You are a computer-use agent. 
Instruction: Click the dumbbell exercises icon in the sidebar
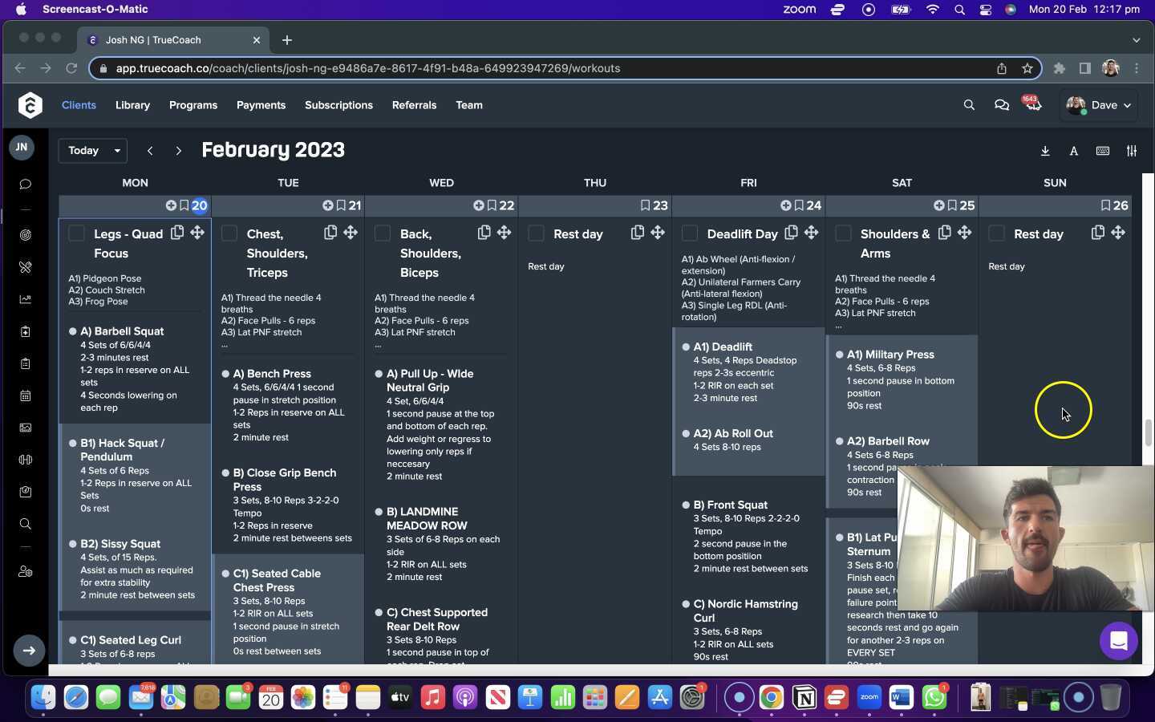26,460
